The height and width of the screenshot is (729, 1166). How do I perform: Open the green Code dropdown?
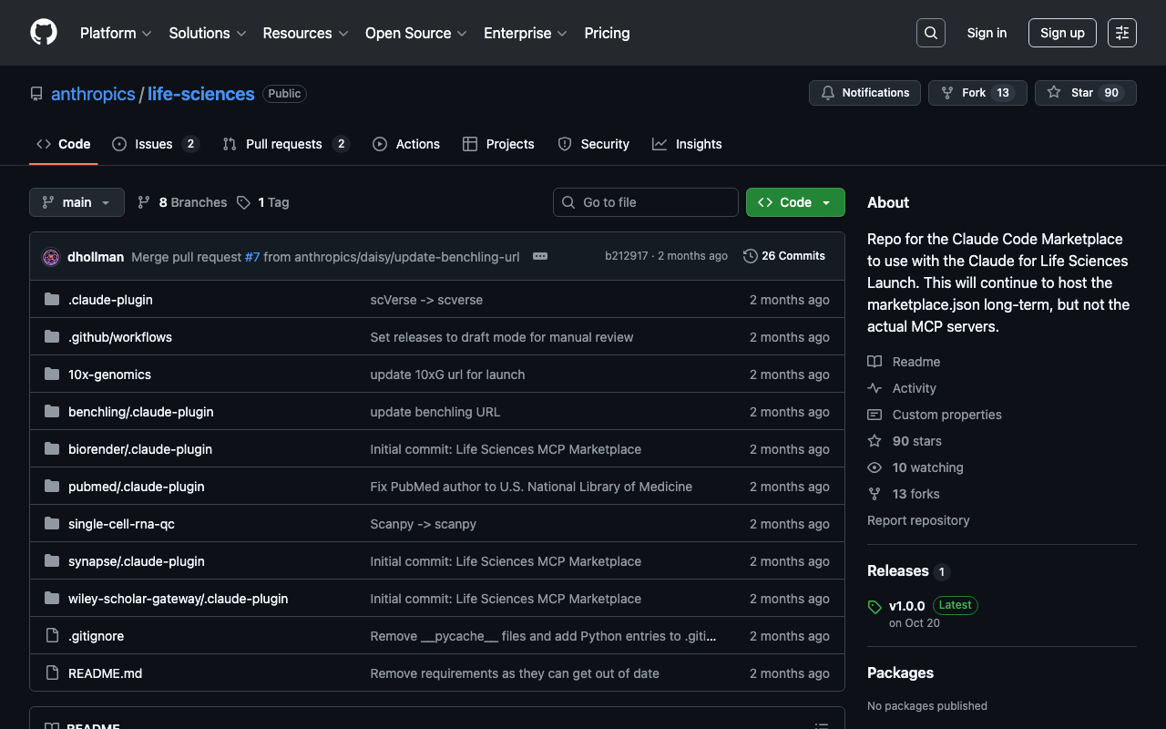(x=795, y=202)
